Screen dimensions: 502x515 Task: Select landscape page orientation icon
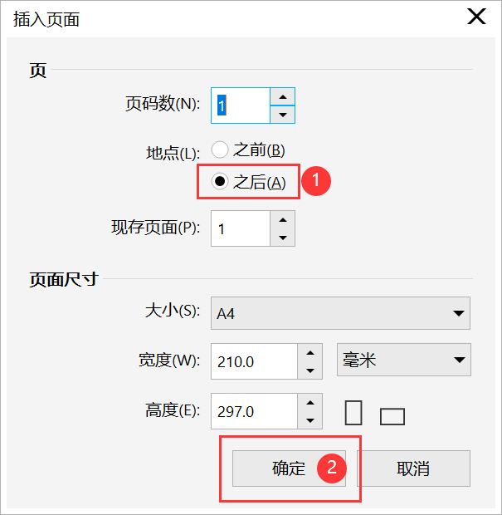[x=392, y=416]
